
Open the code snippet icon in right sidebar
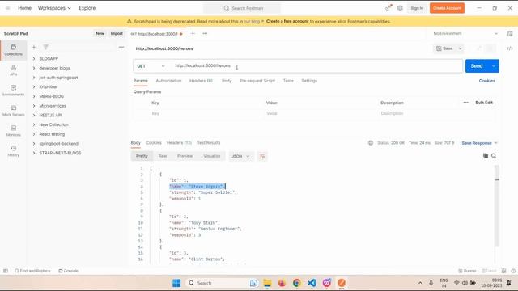[510, 48]
